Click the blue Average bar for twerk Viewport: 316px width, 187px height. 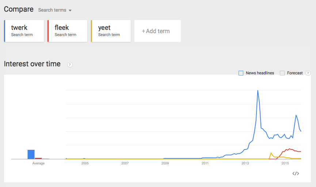click(x=31, y=155)
